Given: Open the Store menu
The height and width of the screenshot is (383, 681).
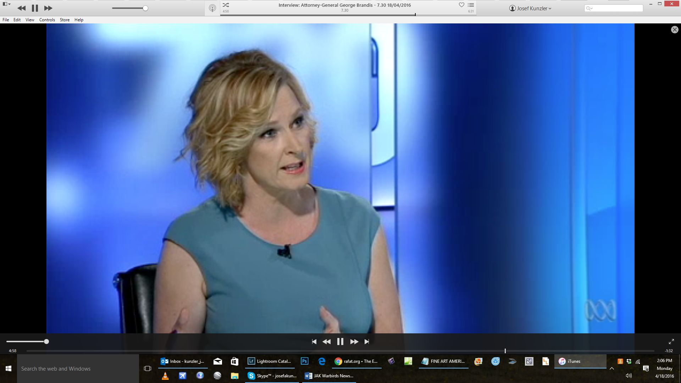Looking at the screenshot, I should (x=65, y=20).
